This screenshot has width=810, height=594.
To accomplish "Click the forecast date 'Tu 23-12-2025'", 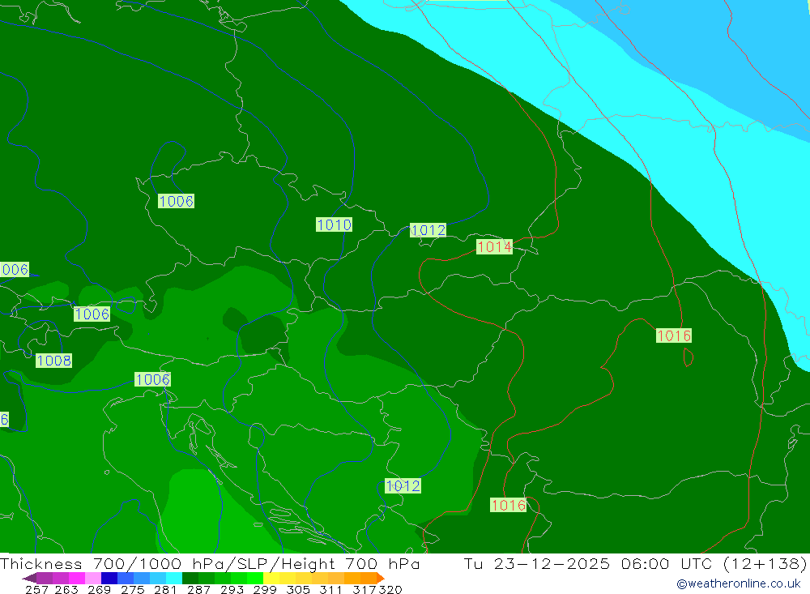I will 536,563.
